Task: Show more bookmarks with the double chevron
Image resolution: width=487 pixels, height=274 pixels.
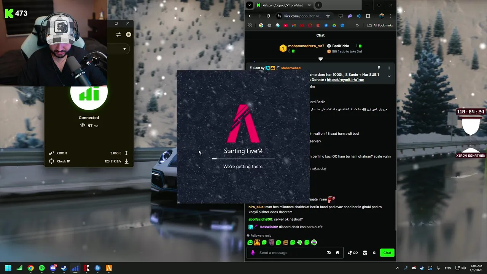Action: [357, 25]
